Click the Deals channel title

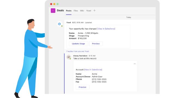point(60,10)
